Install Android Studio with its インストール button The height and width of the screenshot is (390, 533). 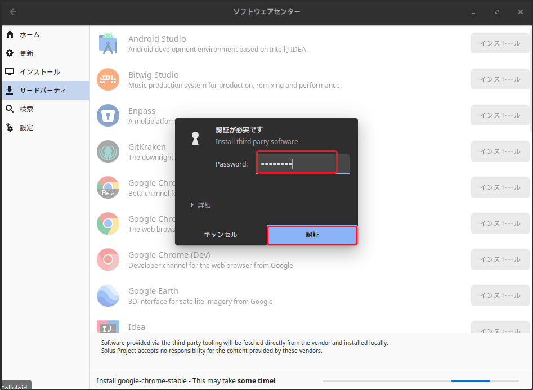[x=500, y=43]
